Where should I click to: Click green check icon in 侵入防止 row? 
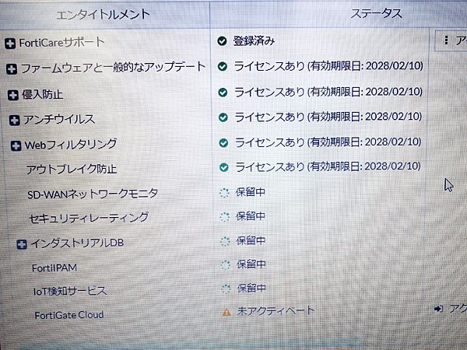point(223,93)
